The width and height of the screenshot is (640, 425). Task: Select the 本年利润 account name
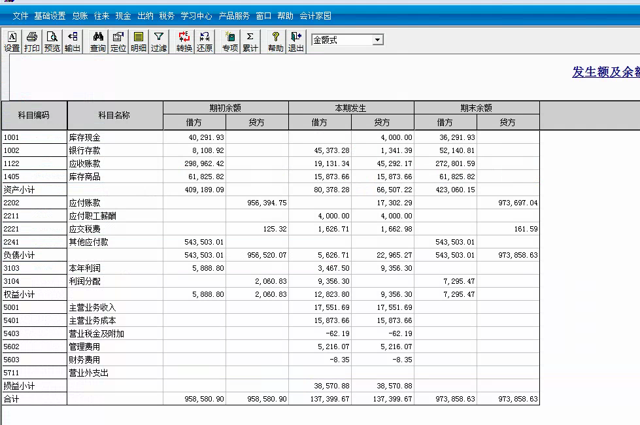click(x=85, y=268)
